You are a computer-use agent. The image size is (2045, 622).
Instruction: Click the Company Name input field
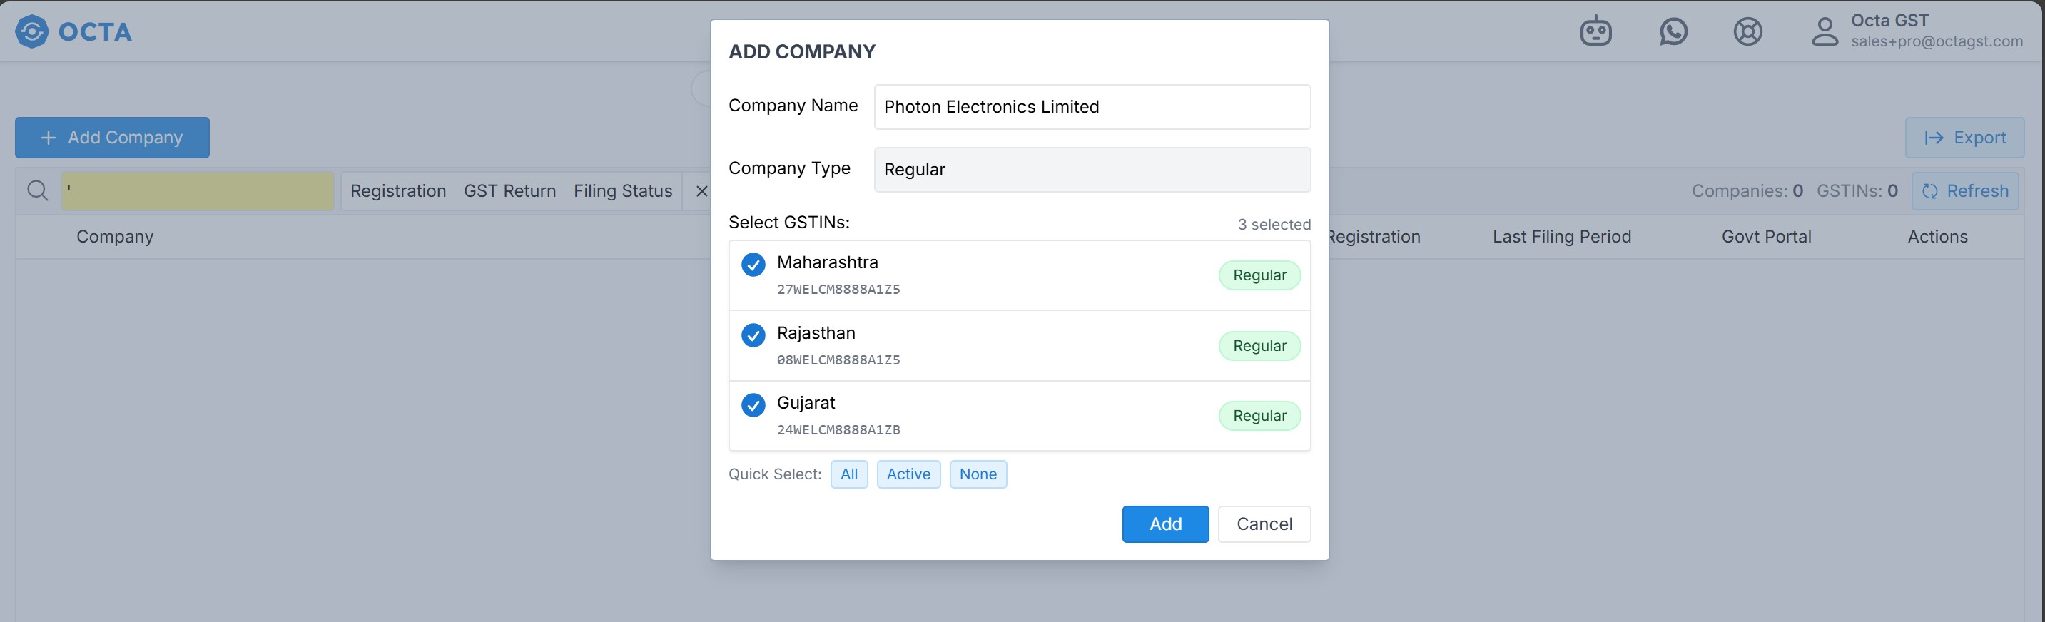coord(1092,107)
